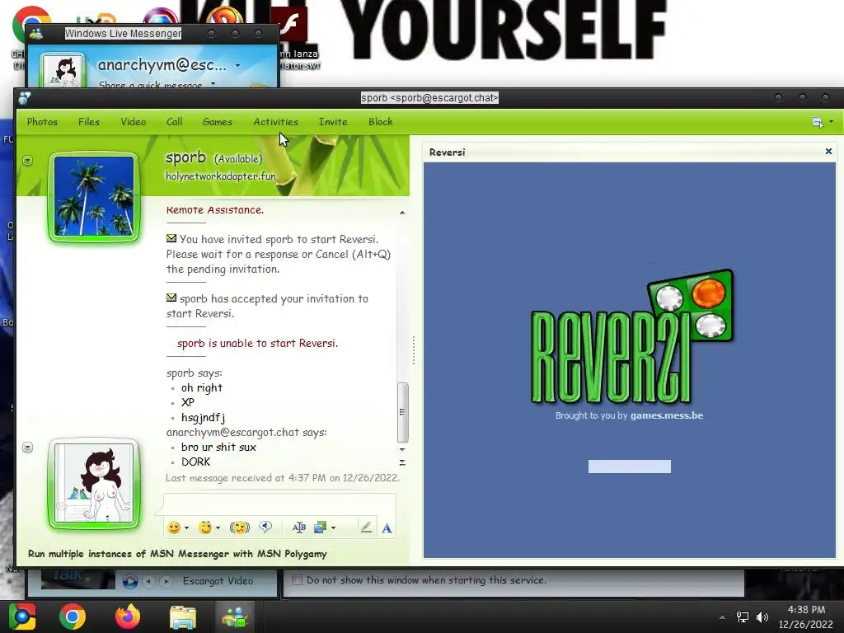Image resolution: width=844 pixels, height=633 pixels.
Task: Open the Video menu
Action: click(133, 122)
